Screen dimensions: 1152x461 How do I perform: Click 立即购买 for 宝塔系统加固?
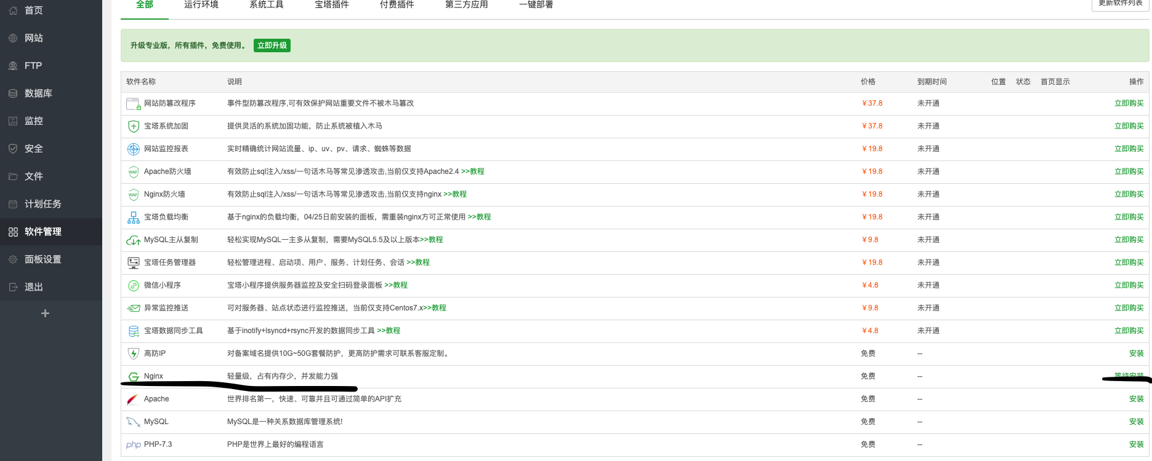[1129, 126]
